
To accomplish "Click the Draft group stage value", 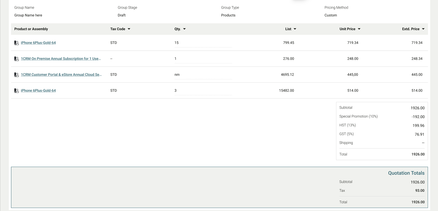I will click(x=122, y=15).
